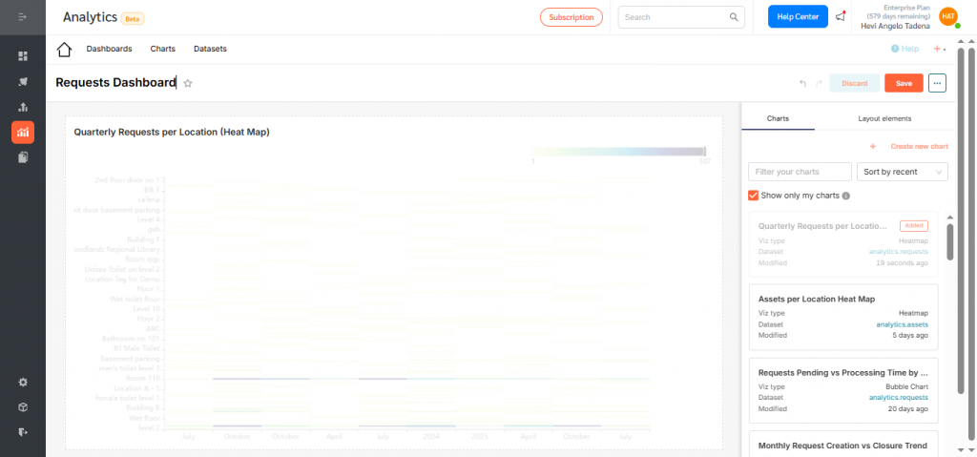Click the info icon beside Show only my charts
Viewport: 977px width, 457px height.
click(846, 196)
